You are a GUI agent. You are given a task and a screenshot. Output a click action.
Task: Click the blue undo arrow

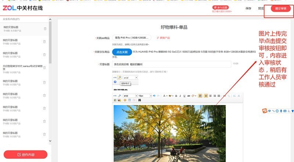click(154, 96)
